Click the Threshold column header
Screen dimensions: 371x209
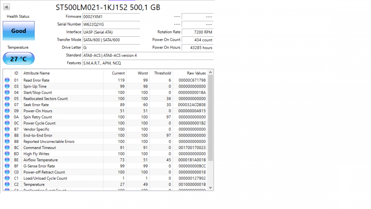162,73
